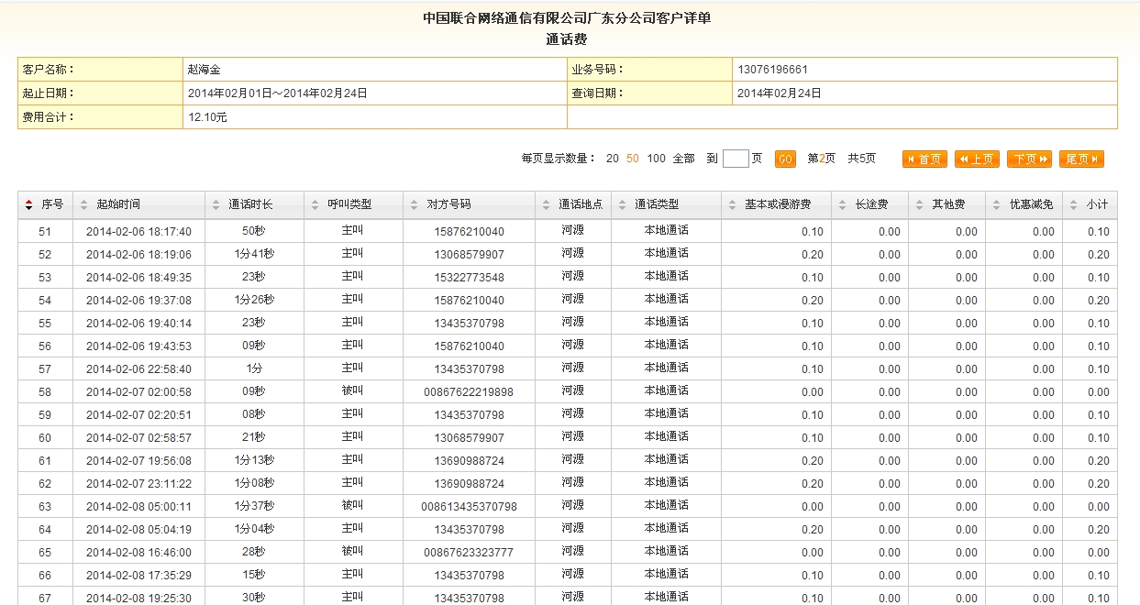1140x605 pixels.
Task: Select 全部 to show all records
Action: (683, 159)
